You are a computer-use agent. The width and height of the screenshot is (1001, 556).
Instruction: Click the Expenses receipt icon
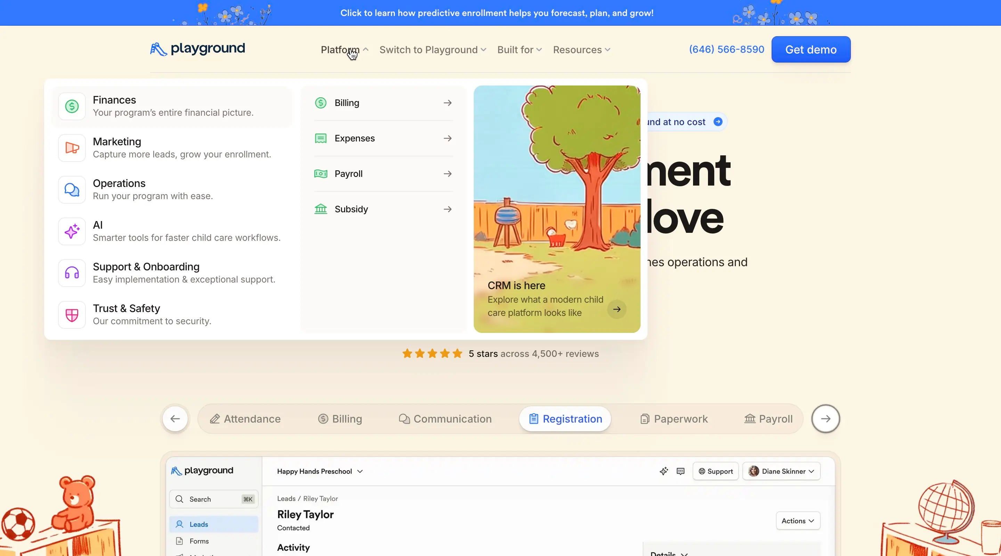(x=320, y=138)
